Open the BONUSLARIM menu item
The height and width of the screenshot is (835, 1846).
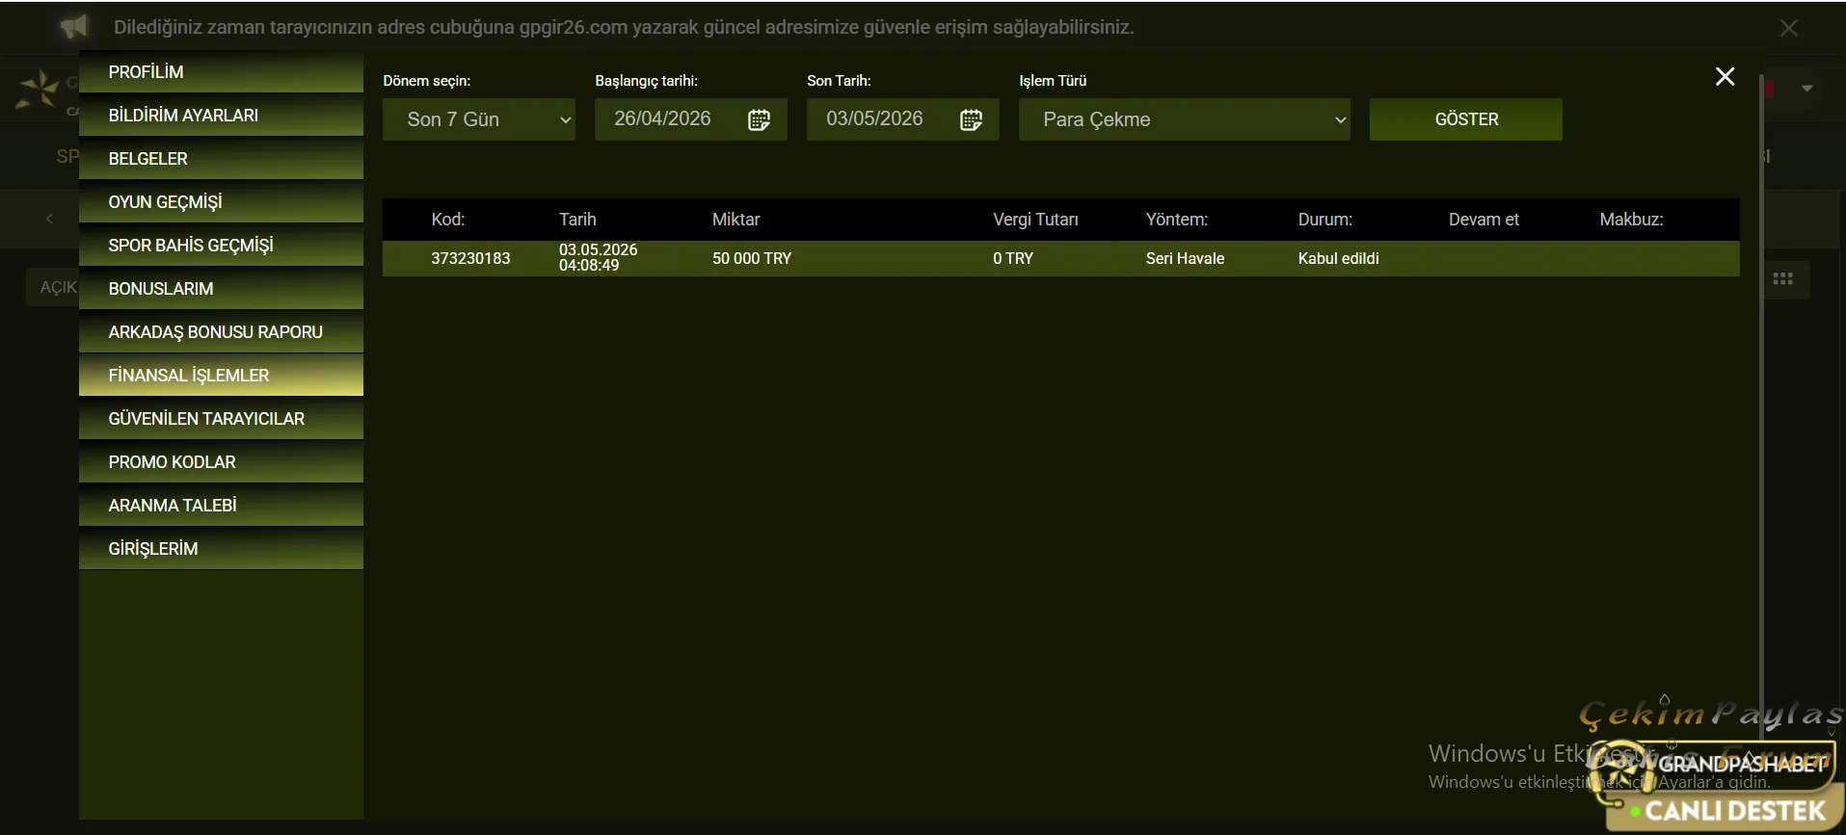[x=221, y=289]
